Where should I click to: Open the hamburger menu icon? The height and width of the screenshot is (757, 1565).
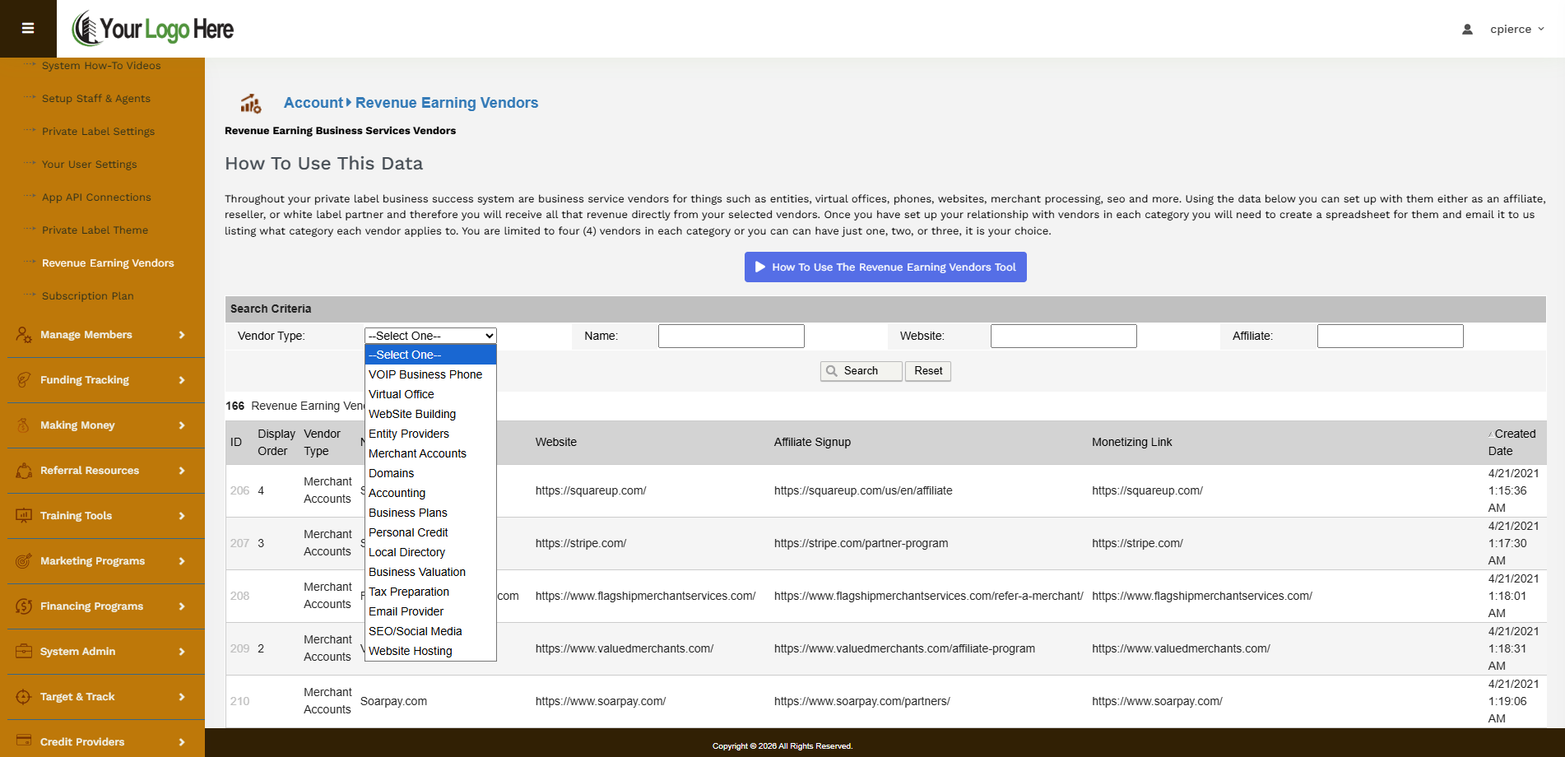28,29
